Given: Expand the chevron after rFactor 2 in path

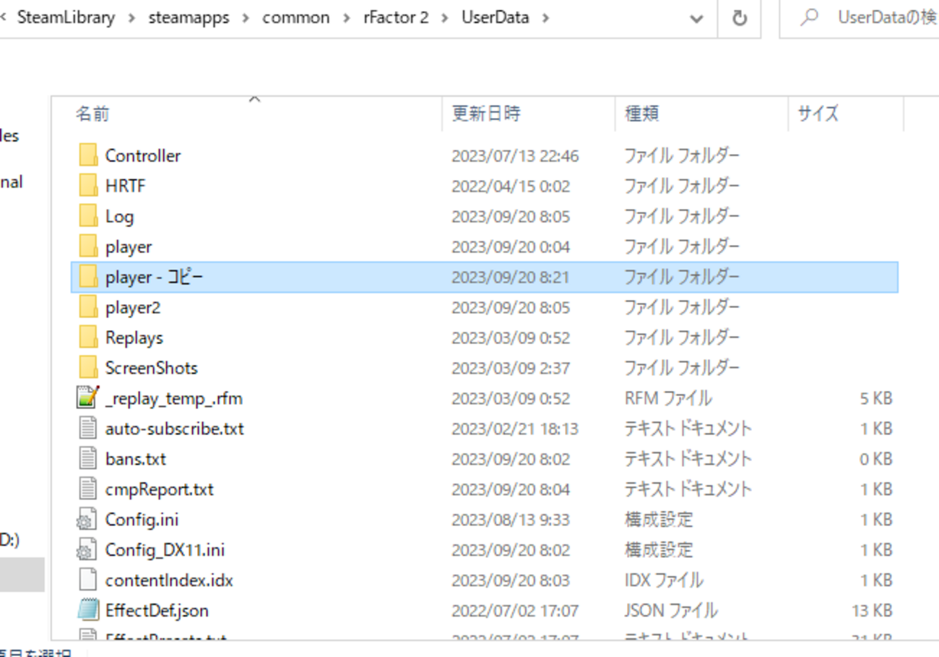Looking at the screenshot, I should (x=446, y=18).
